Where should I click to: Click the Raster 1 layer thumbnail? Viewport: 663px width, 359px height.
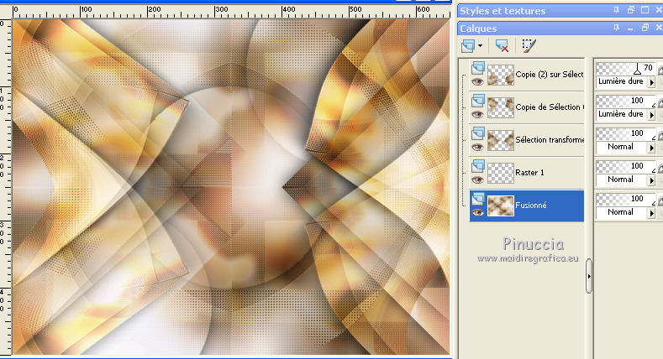click(501, 173)
